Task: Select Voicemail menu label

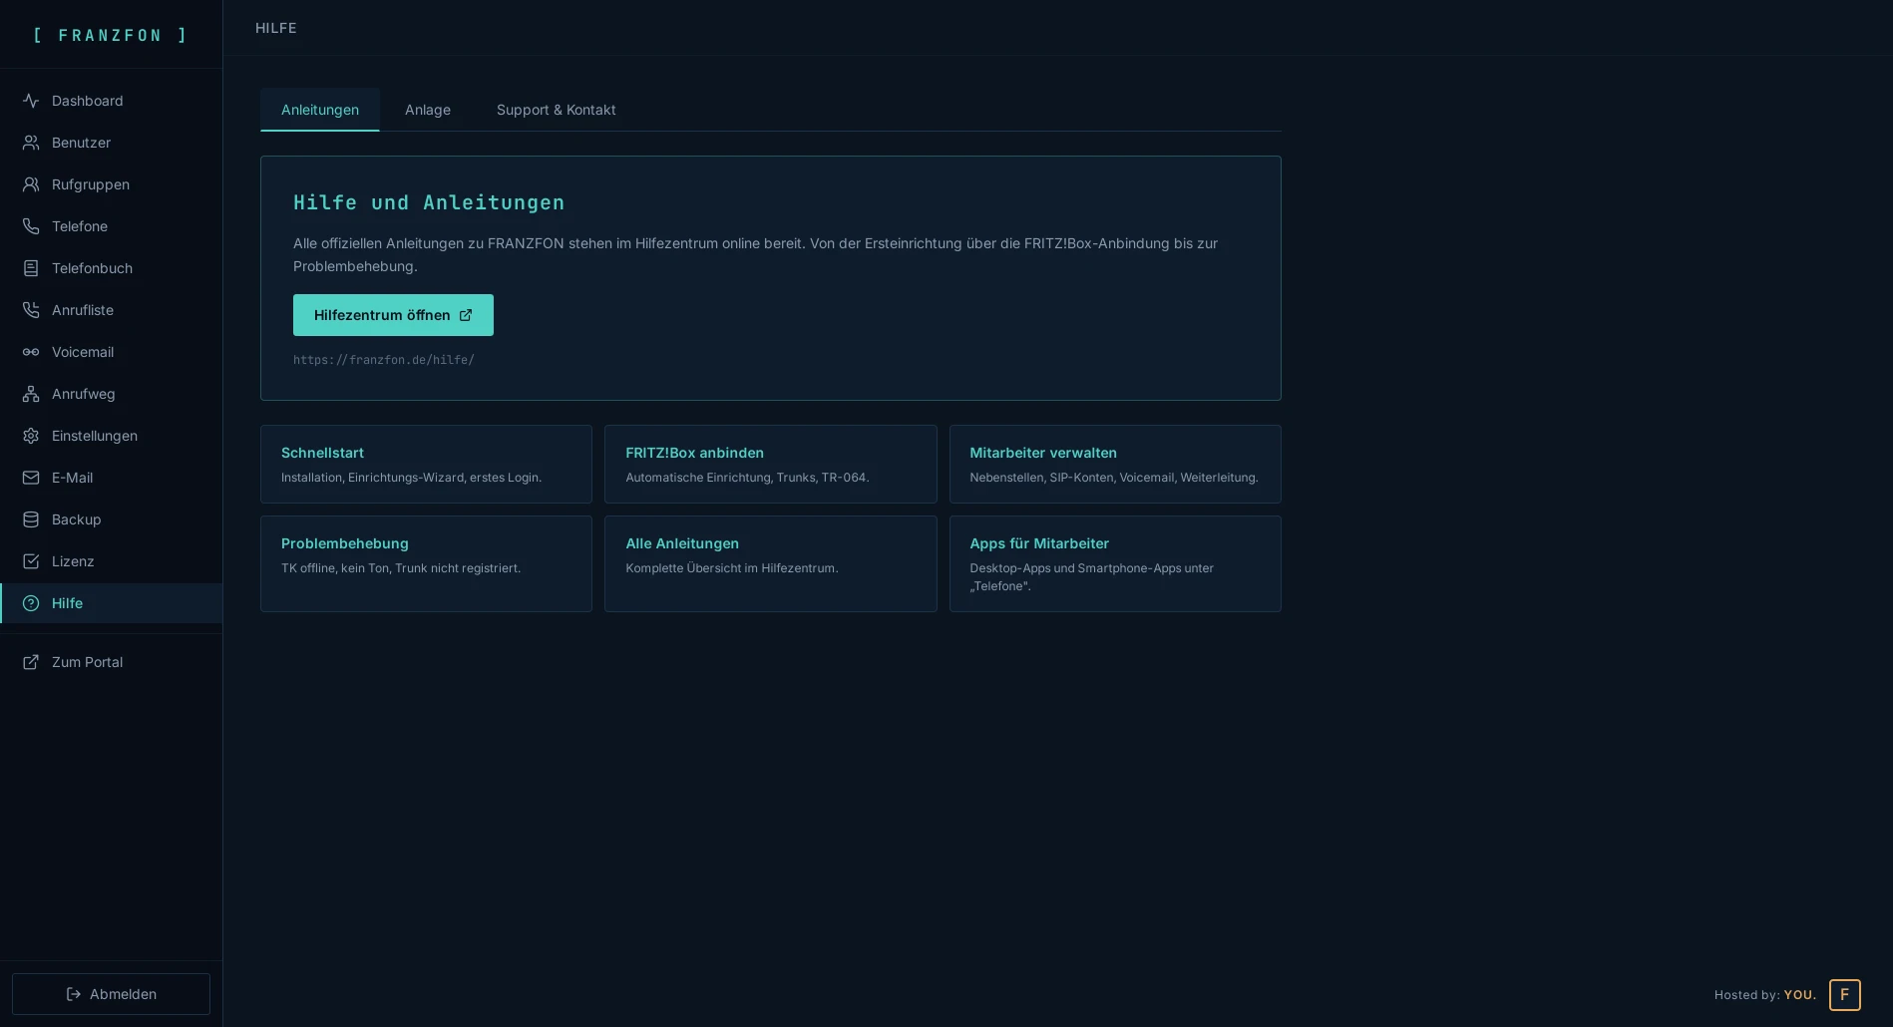Action: (83, 352)
